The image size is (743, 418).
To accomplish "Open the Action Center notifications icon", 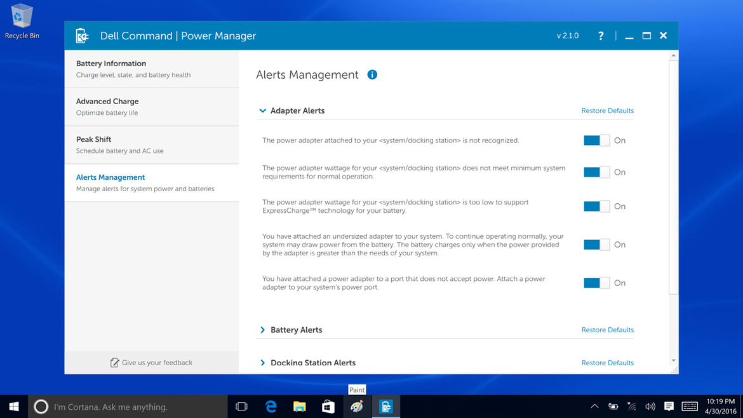I will [x=669, y=406].
